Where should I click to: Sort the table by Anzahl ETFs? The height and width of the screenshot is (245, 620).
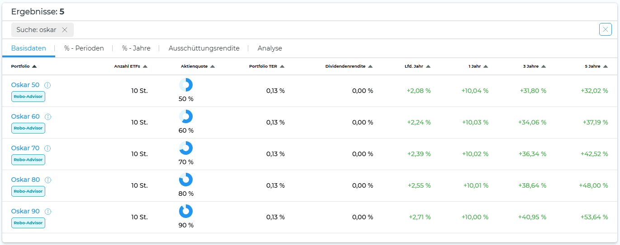(131, 66)
